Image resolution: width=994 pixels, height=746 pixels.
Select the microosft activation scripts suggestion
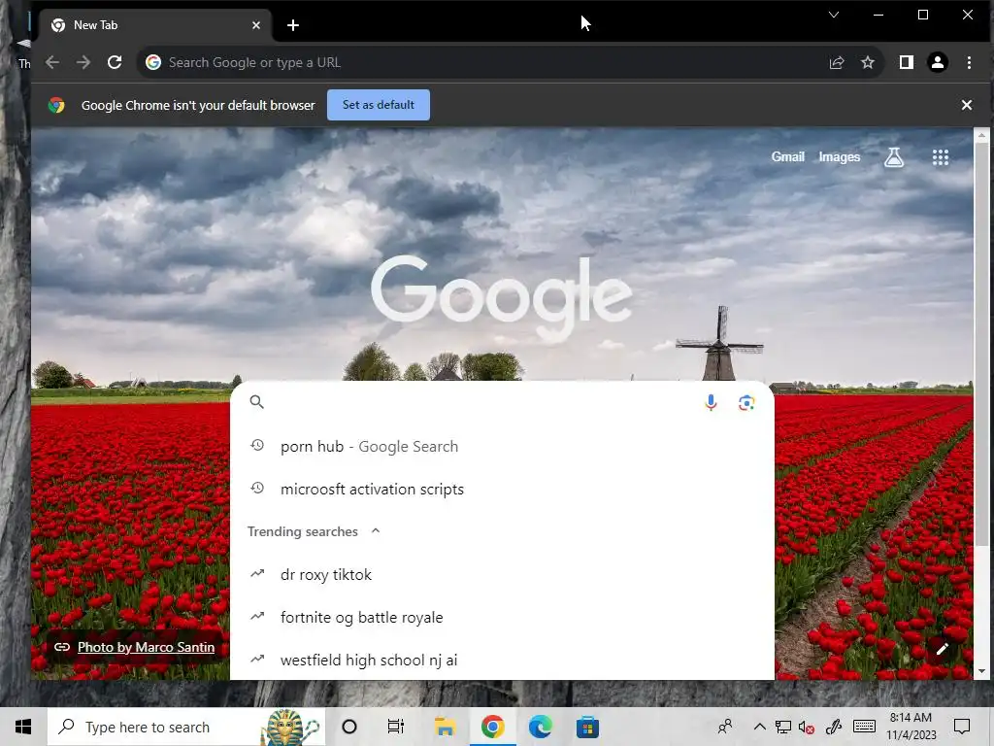pyautogui.click(x=502, y=490)
